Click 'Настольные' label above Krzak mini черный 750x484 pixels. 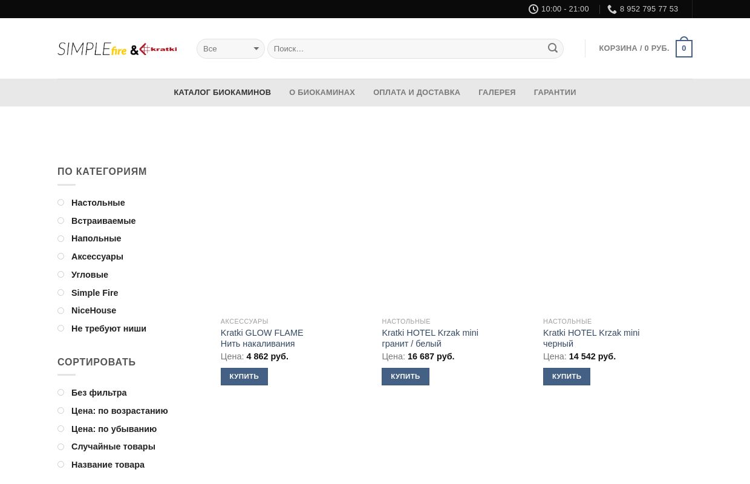[x=567, y=321]
